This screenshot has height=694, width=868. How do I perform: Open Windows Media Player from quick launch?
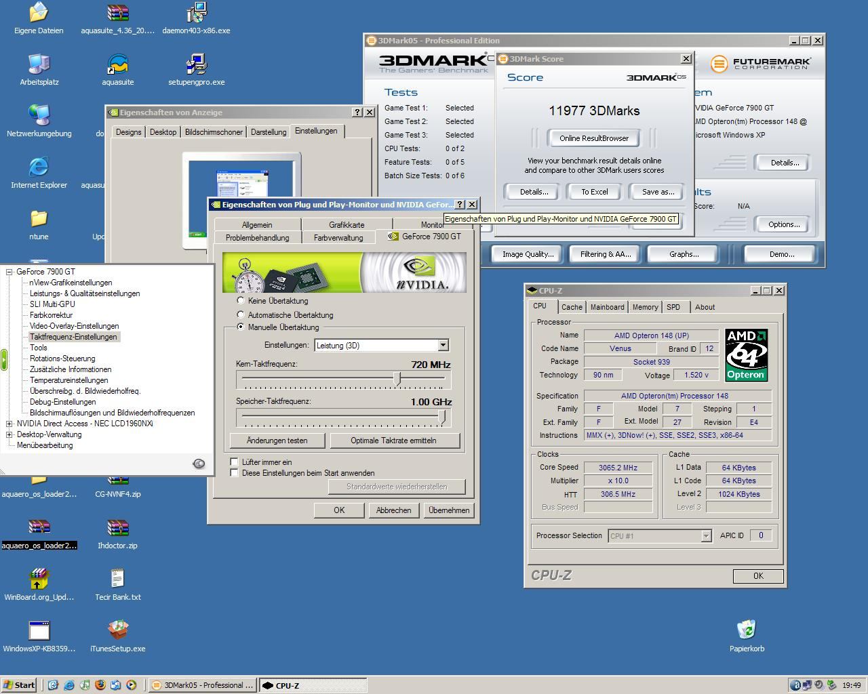click(x=132, y=685)
